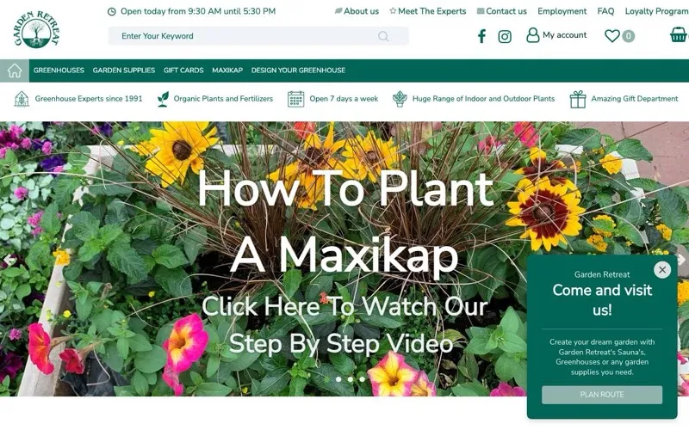Click Greenhouse Experts since 1991 text

click(x=89, y=99)
